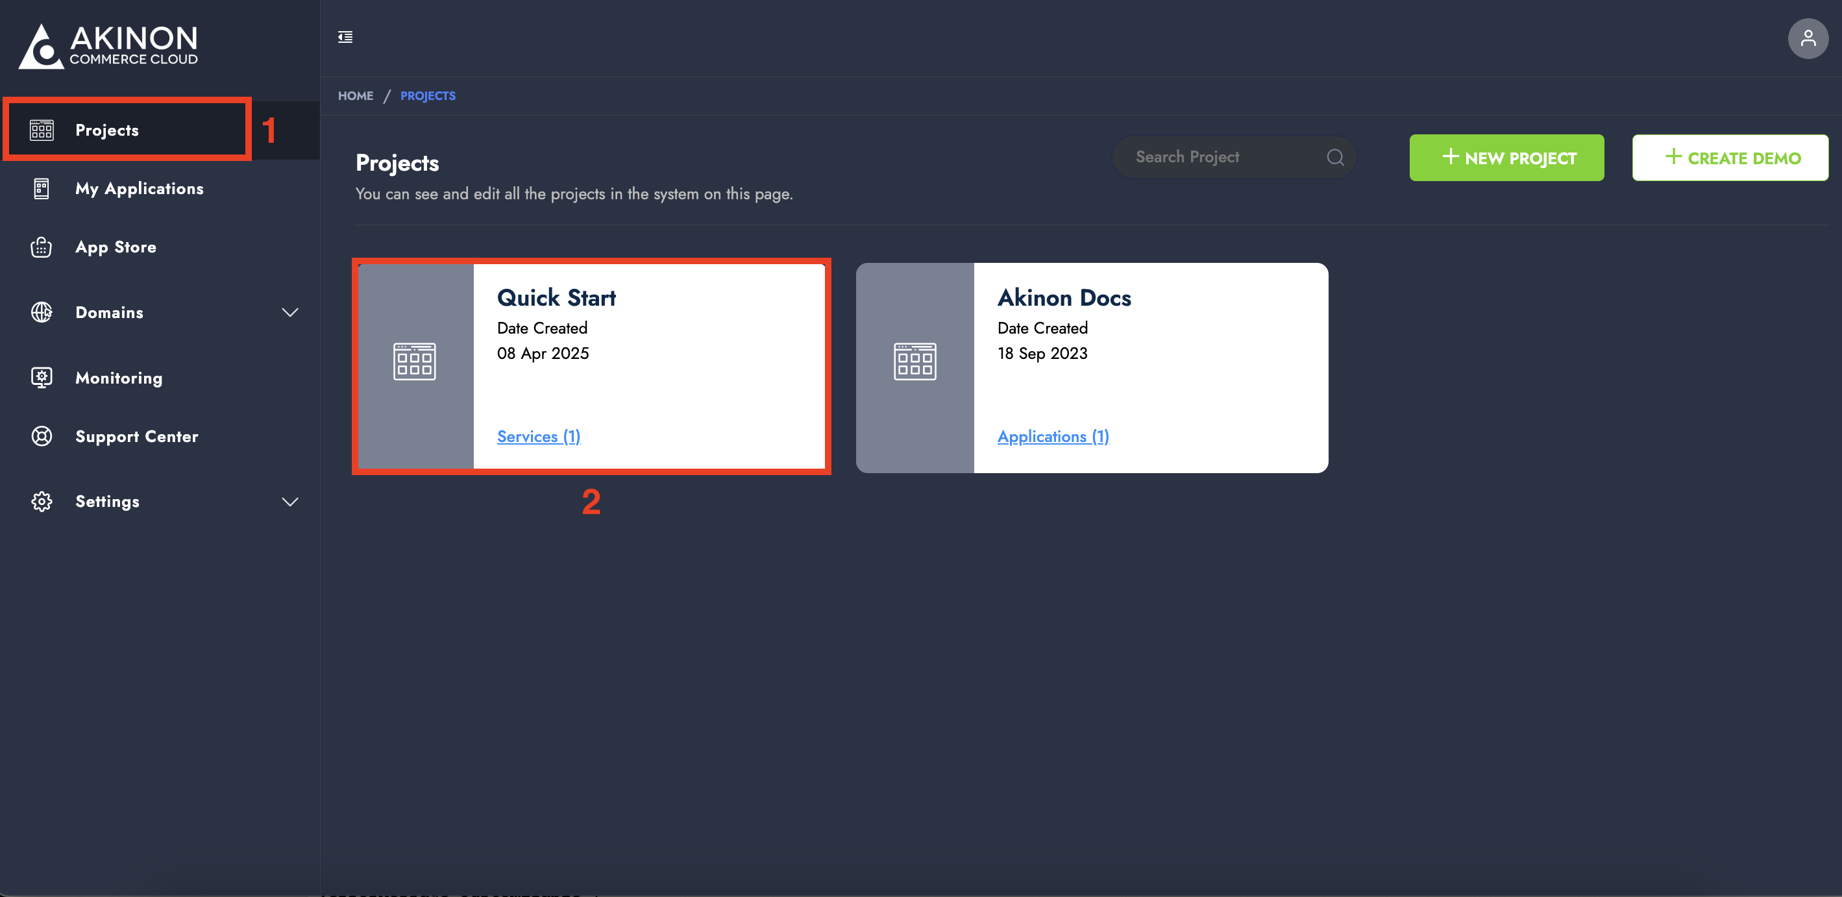Viewport: 1842px width, 897px height.
Task: Open the Services (1) link
Action: [x=539, y=436]
